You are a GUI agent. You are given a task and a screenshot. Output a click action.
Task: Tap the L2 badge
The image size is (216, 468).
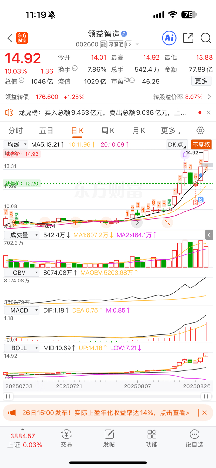(x=129, y=44)
